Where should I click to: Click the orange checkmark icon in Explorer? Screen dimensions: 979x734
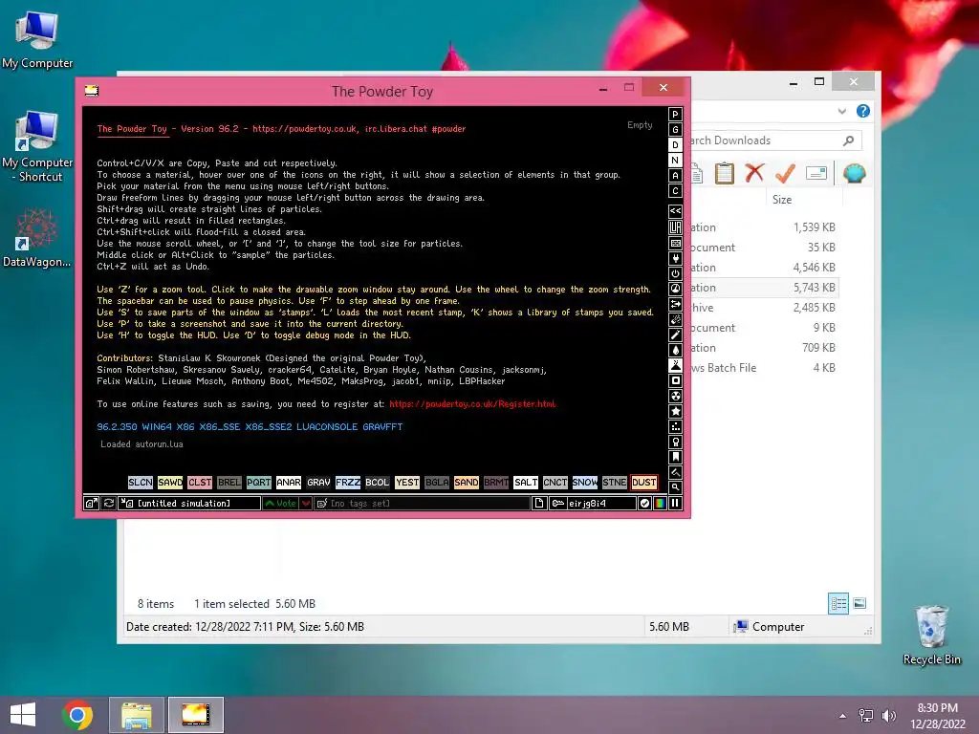pos(785,173)
